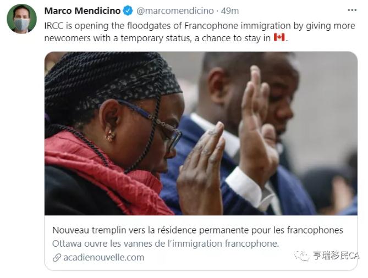The image size is (368, 278).
Task: Open the article's preview photo
Action: pyautogui.click(x=201, y=134)
